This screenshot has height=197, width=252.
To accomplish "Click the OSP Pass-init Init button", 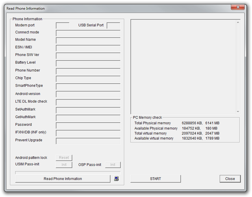I will pyautogui.click(x=113, y=165).
